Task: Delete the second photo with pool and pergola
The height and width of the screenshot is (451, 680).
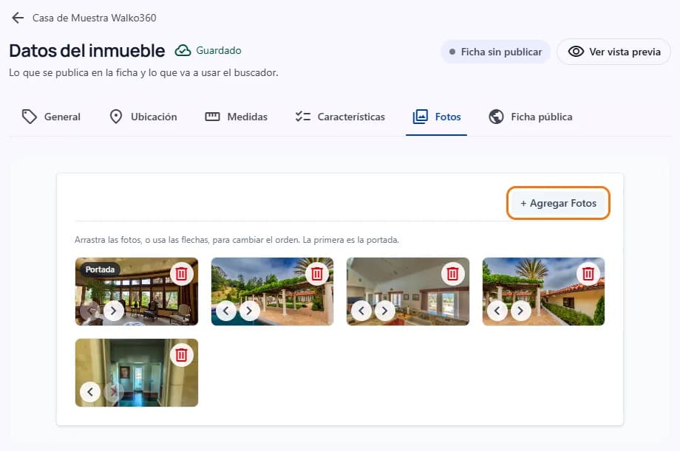Action: 317,274
